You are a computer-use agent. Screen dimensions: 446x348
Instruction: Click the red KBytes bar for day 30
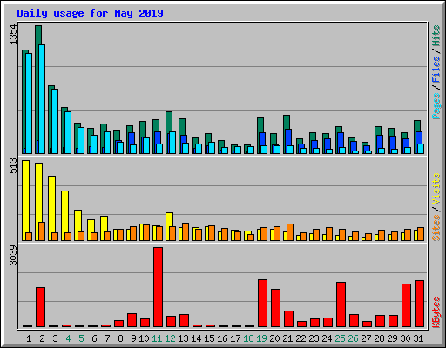[406, 305]
